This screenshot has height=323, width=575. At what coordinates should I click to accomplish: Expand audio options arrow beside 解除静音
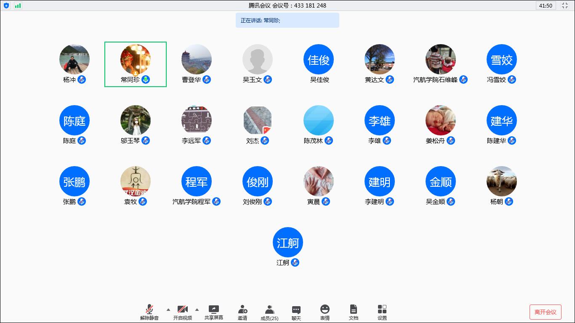[x=168, y=310]
